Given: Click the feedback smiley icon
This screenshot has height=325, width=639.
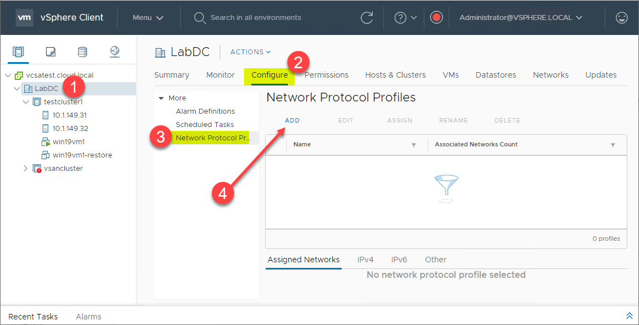Looking at the screenshot, I should (621, 18).
